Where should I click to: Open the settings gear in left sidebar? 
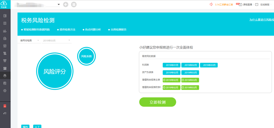click(5, 91)
